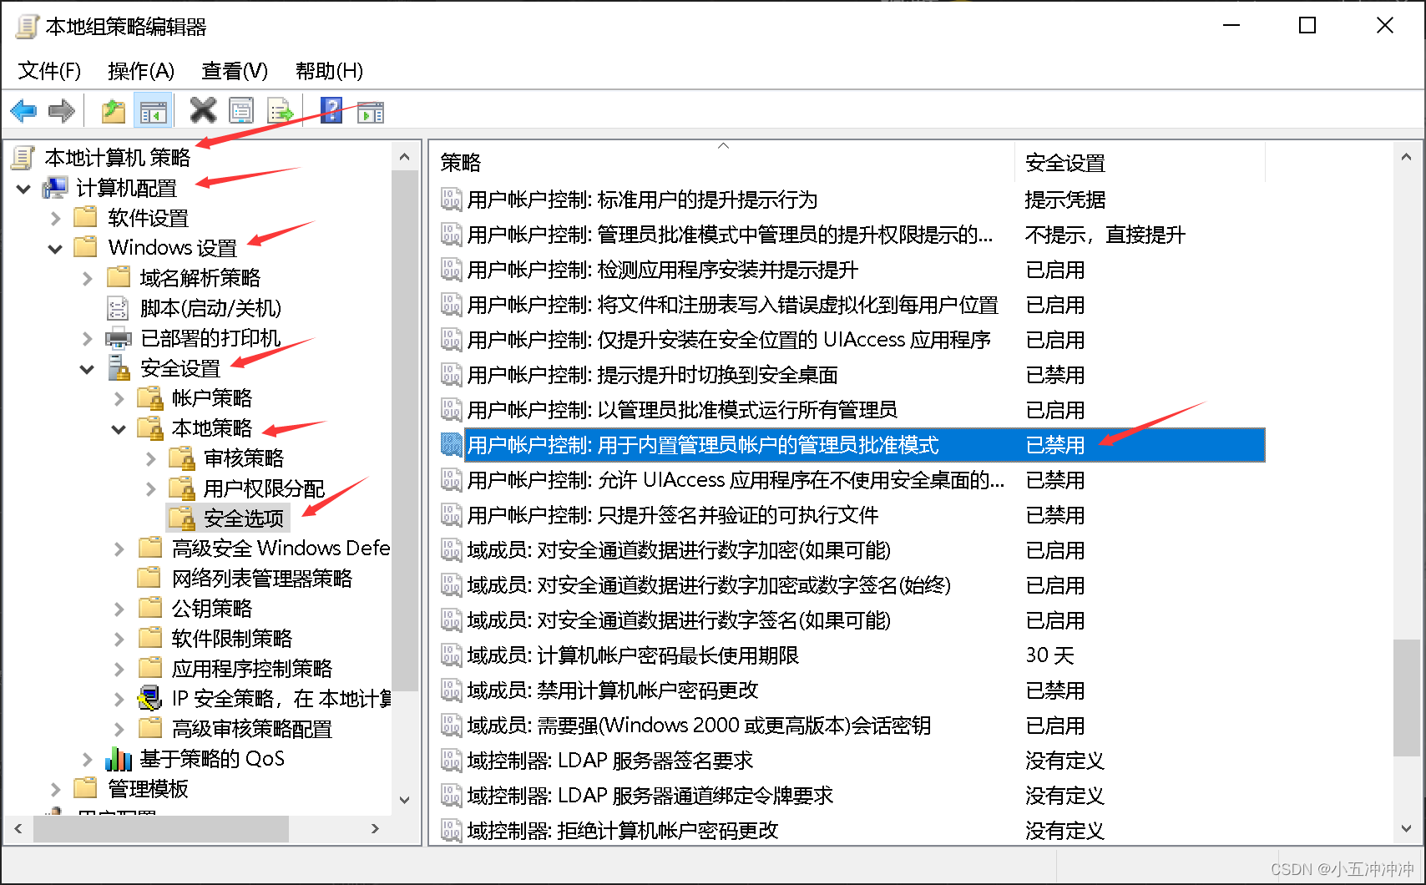This screenshot has height=885, width=1426.
Task: Open the 查看(V) menu
Action: pos(235,71)
